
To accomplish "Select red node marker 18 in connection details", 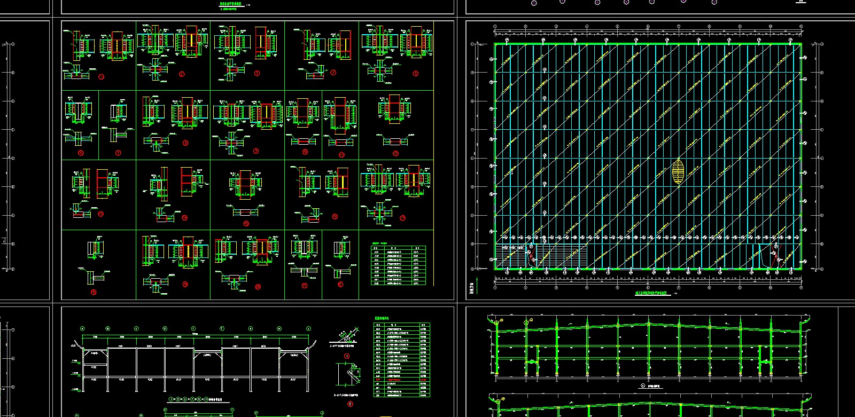I will coord(94,292).
